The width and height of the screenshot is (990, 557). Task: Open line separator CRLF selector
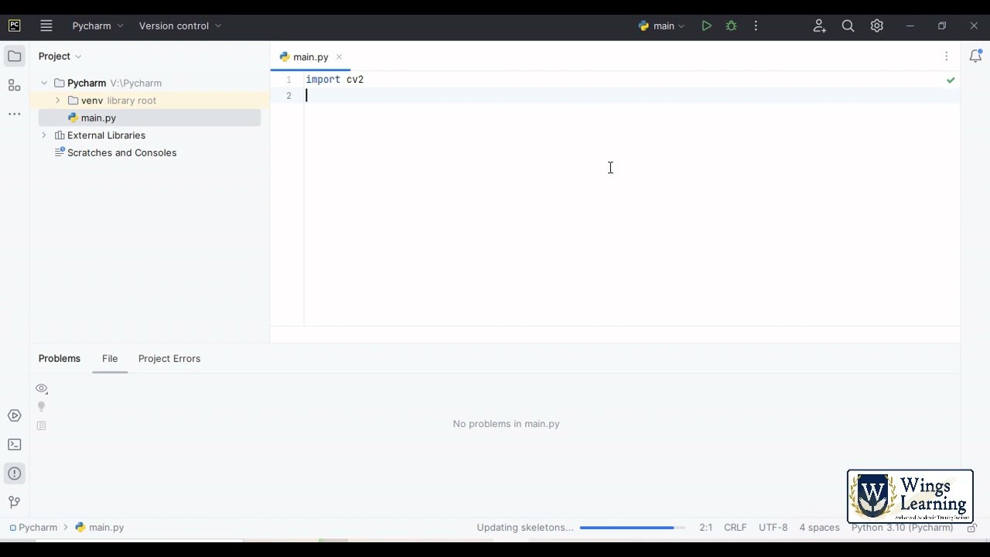[x=735, y=528]
